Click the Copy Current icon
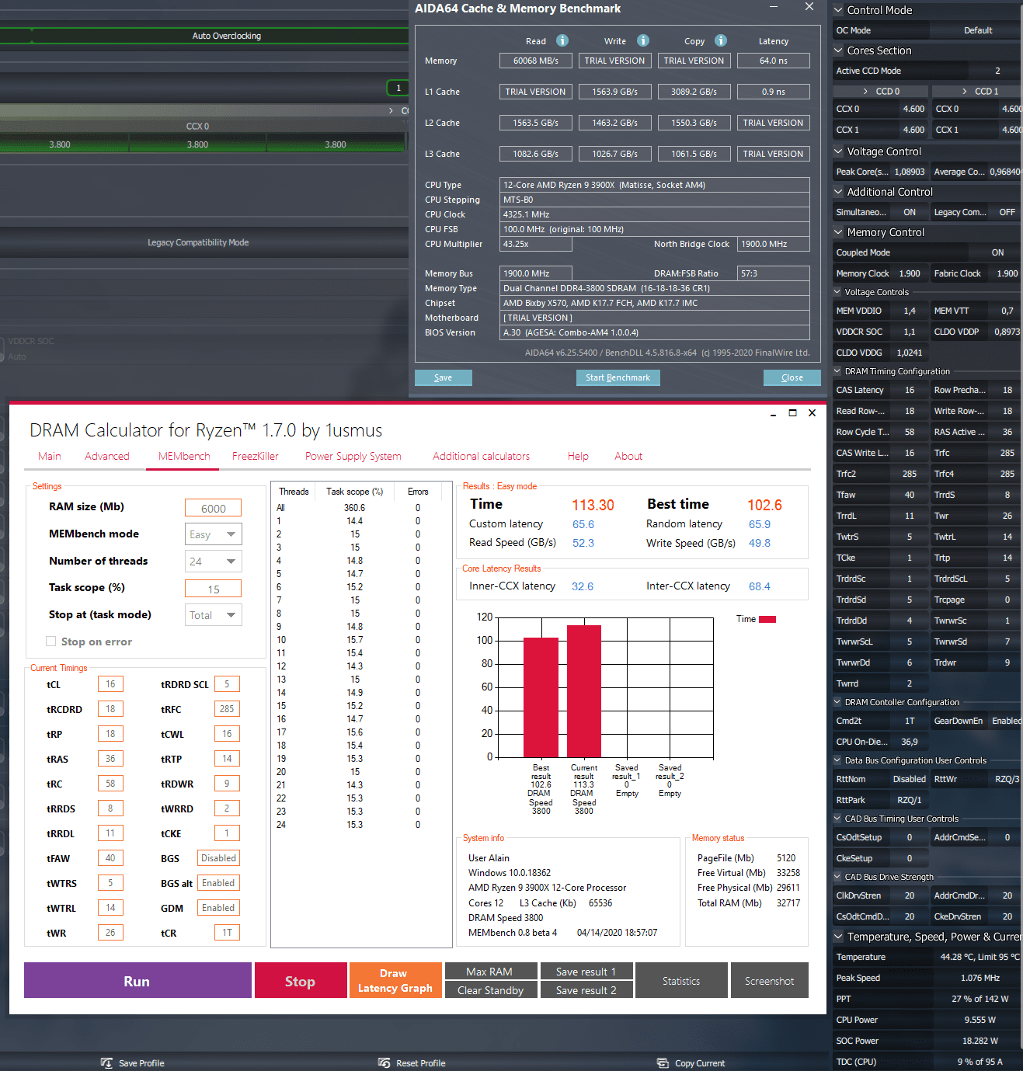1023x1071 pixels. point(663,1062)
